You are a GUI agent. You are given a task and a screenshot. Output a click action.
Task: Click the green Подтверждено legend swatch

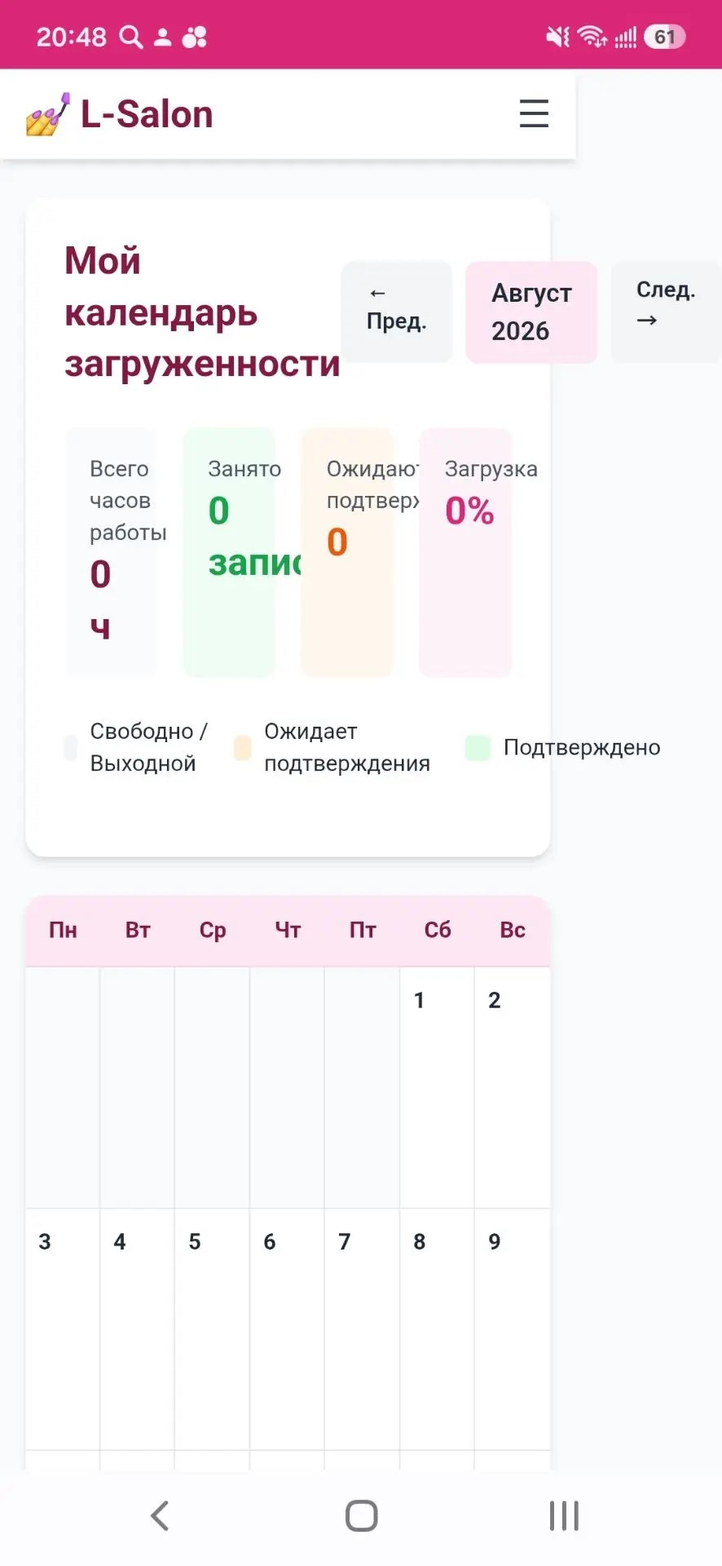click(478, 747)
